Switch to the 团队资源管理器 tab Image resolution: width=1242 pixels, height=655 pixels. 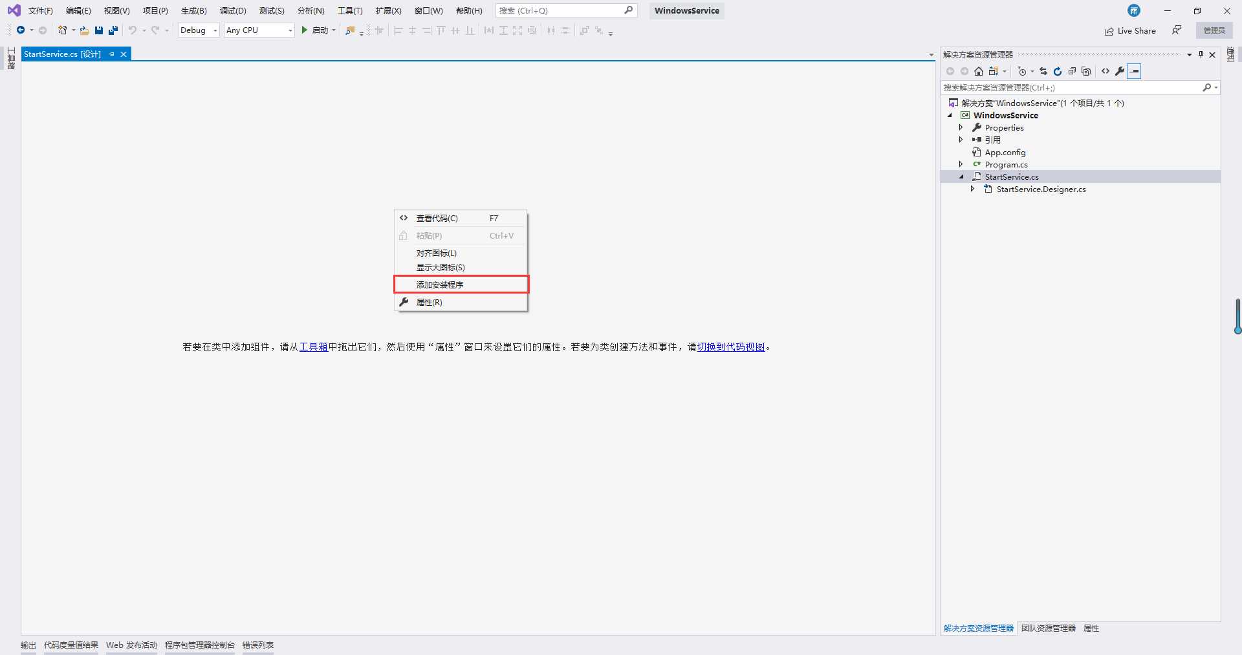[x=1049, y=628]
